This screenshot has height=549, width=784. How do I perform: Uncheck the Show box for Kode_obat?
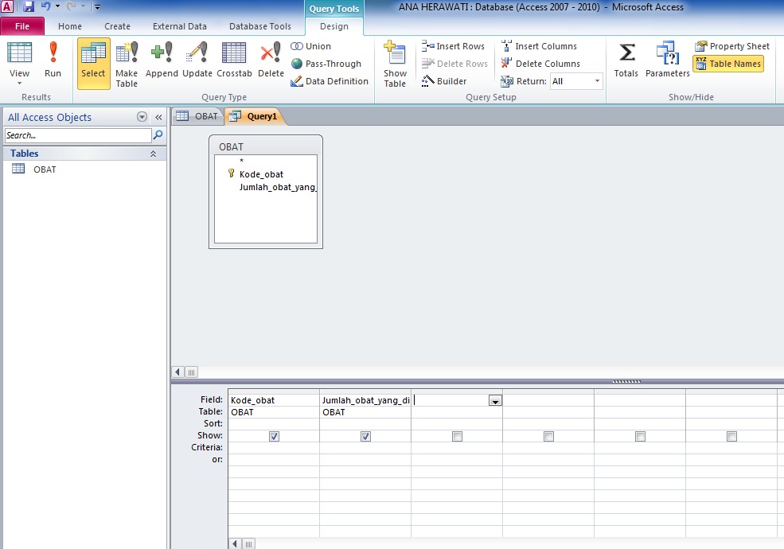[275, 435]
